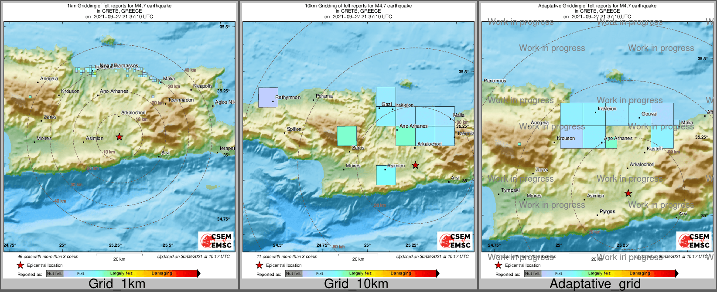Click '11 cells with more than 3 points' text

click(x=287, y=257)
